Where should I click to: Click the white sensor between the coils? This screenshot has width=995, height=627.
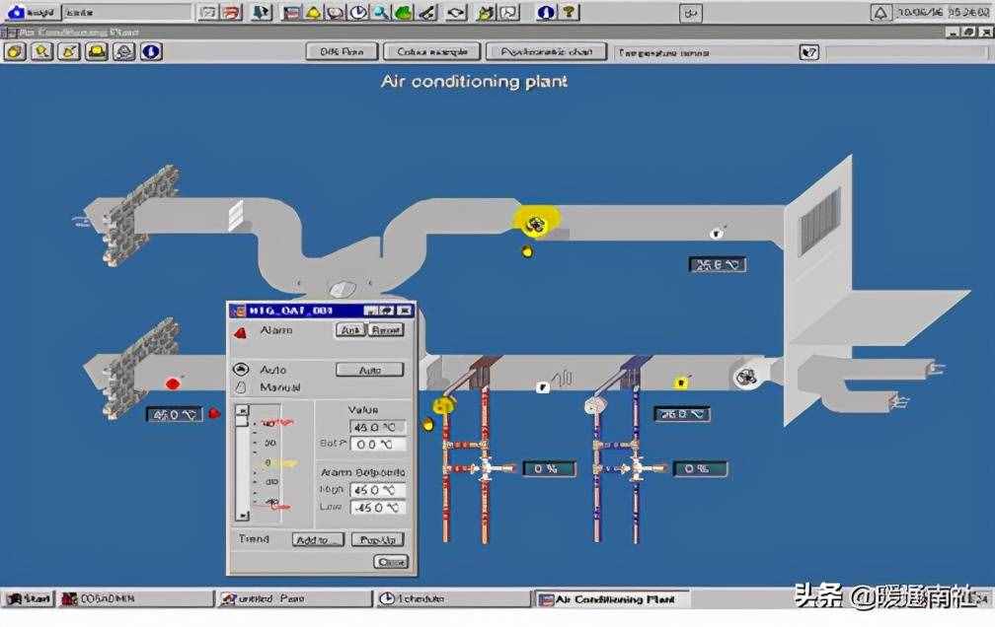[x=543, y=386]
